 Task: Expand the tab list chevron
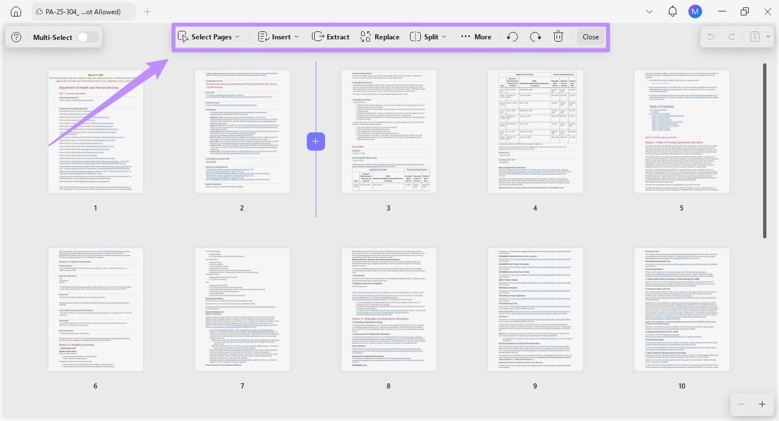coord(650,11)
